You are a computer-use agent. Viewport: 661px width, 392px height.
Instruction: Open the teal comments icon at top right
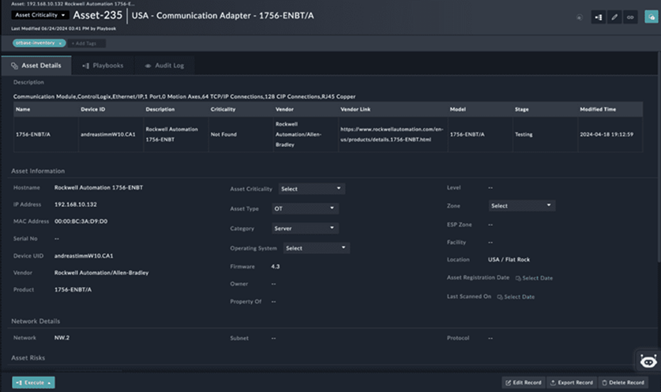651,17
